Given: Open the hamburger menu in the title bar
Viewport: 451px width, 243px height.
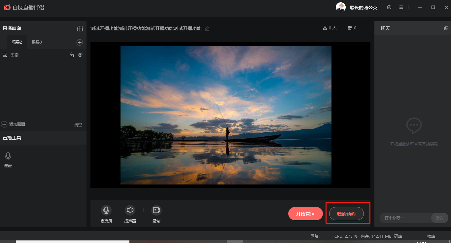Looking at the screenshot, I should pos(401,7).
